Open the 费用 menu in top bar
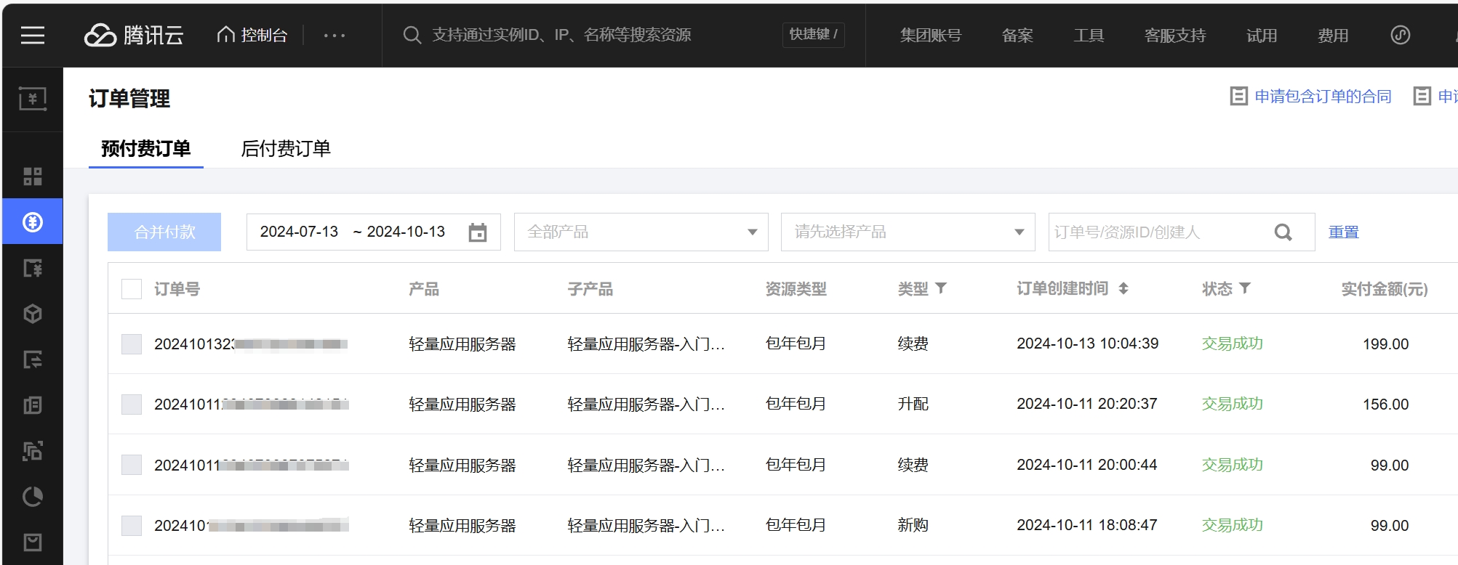1458x565 pixels. tap(1333, 36)
